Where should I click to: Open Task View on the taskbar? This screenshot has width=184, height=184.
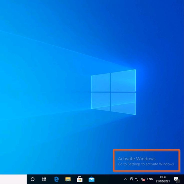click(44, 179)
